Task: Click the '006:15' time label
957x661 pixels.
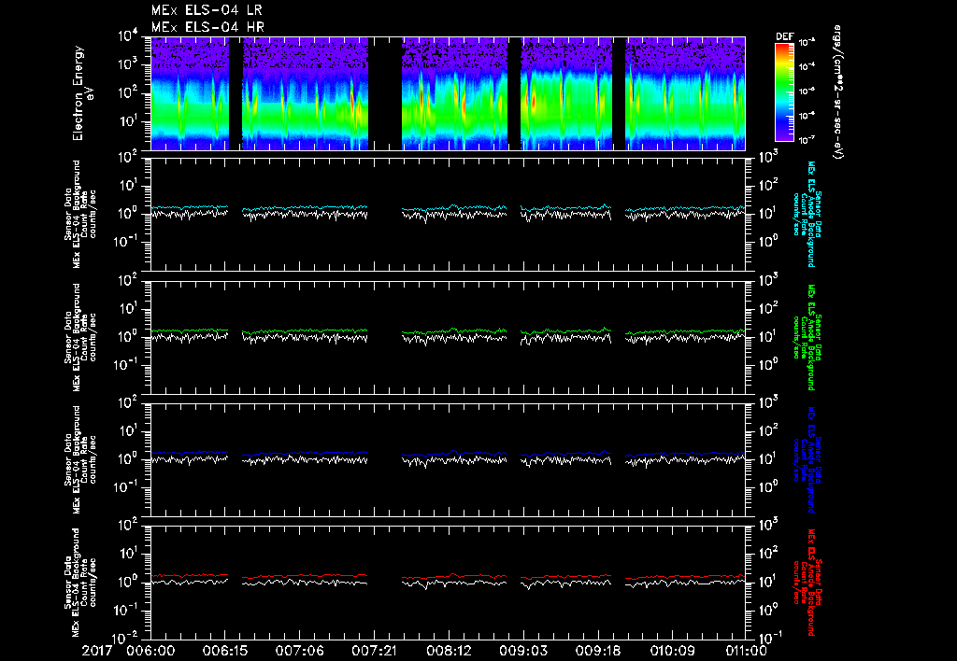Action: click(225, 651)
